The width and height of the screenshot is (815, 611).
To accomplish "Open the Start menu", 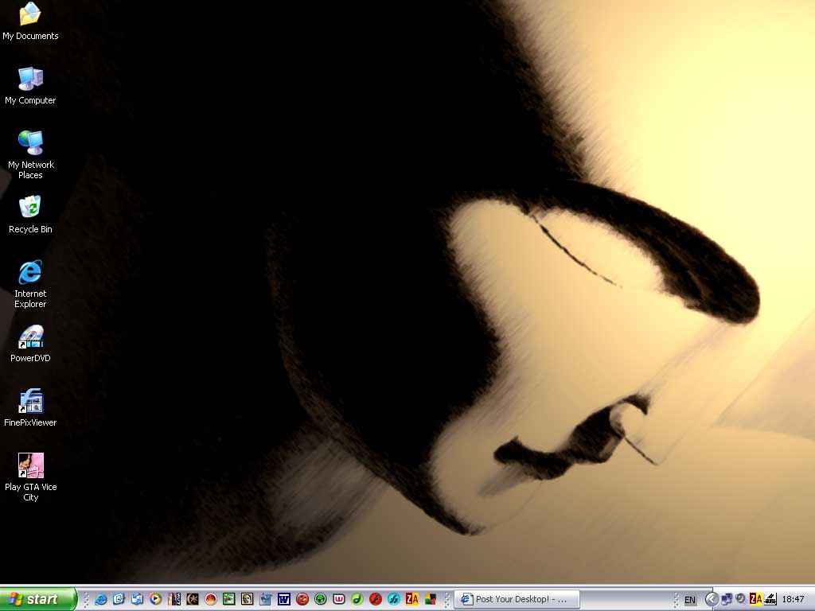I will [37, 599].
